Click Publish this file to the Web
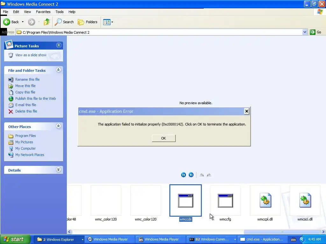326x244 pixels. pyautogui.click(x=36, y=98)
